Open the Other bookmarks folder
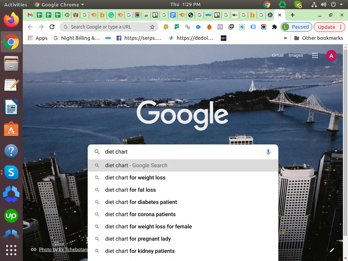 coord(318,38)
